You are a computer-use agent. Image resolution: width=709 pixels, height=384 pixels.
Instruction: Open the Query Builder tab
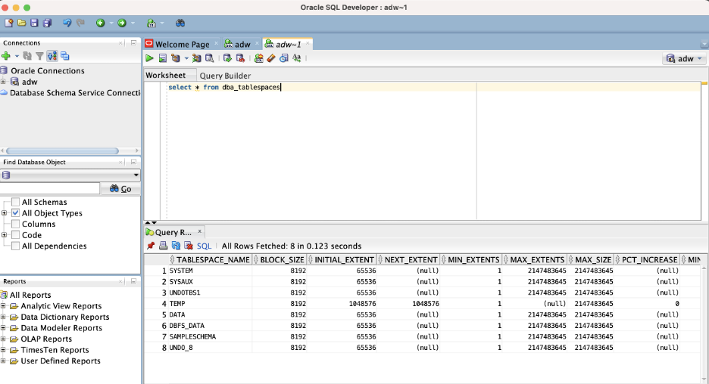(x=225, y=76)
